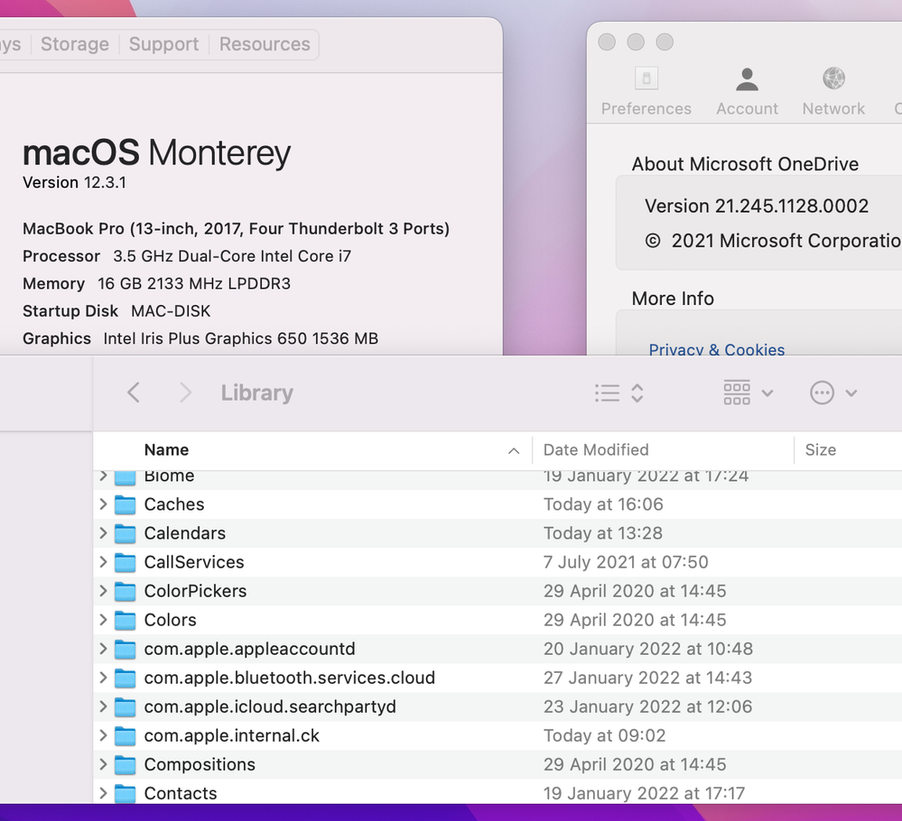
Task: Select the com.apple.internal.ck folder icon
Action: pyautogui.click(x=125, y=736)
